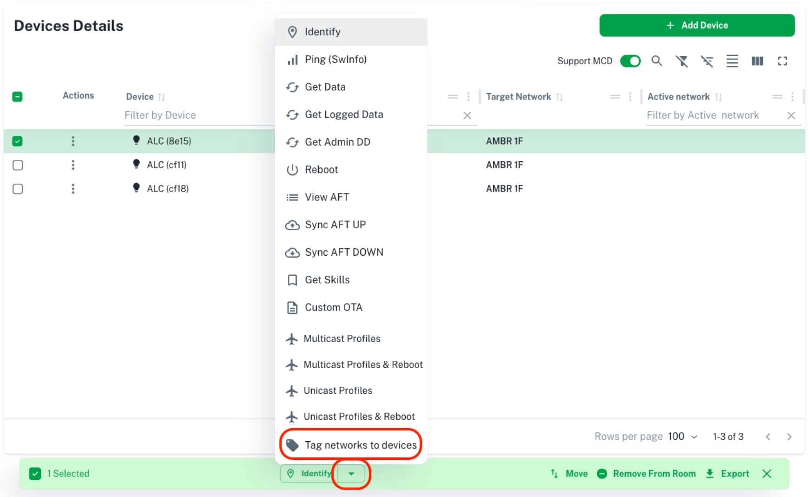Open Active network column options dots
Screen dimensions: 810x497
coord(793,97)
